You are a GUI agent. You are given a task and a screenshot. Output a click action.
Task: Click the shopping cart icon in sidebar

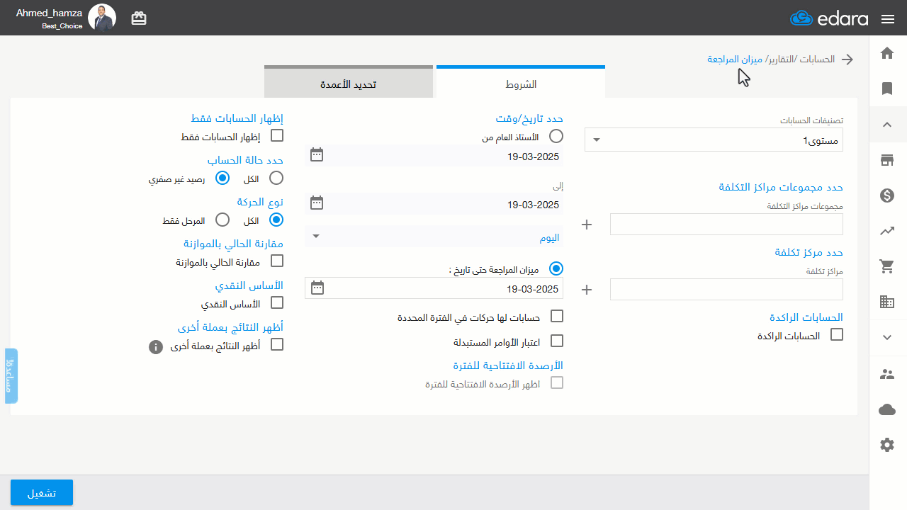pos(887,266)
